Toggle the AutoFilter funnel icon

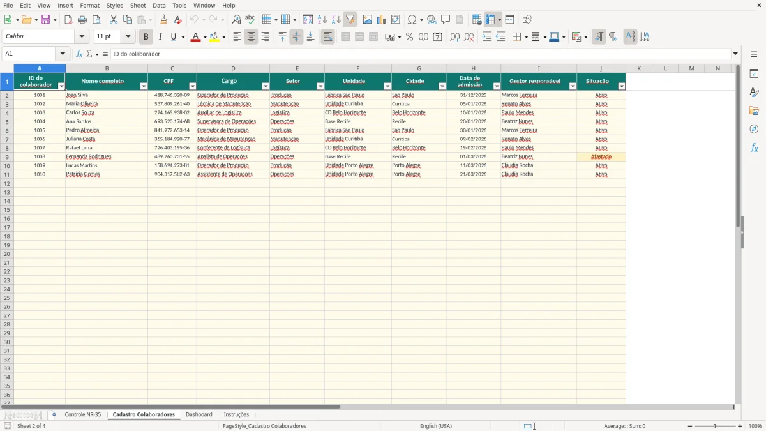tap(350, 20)
